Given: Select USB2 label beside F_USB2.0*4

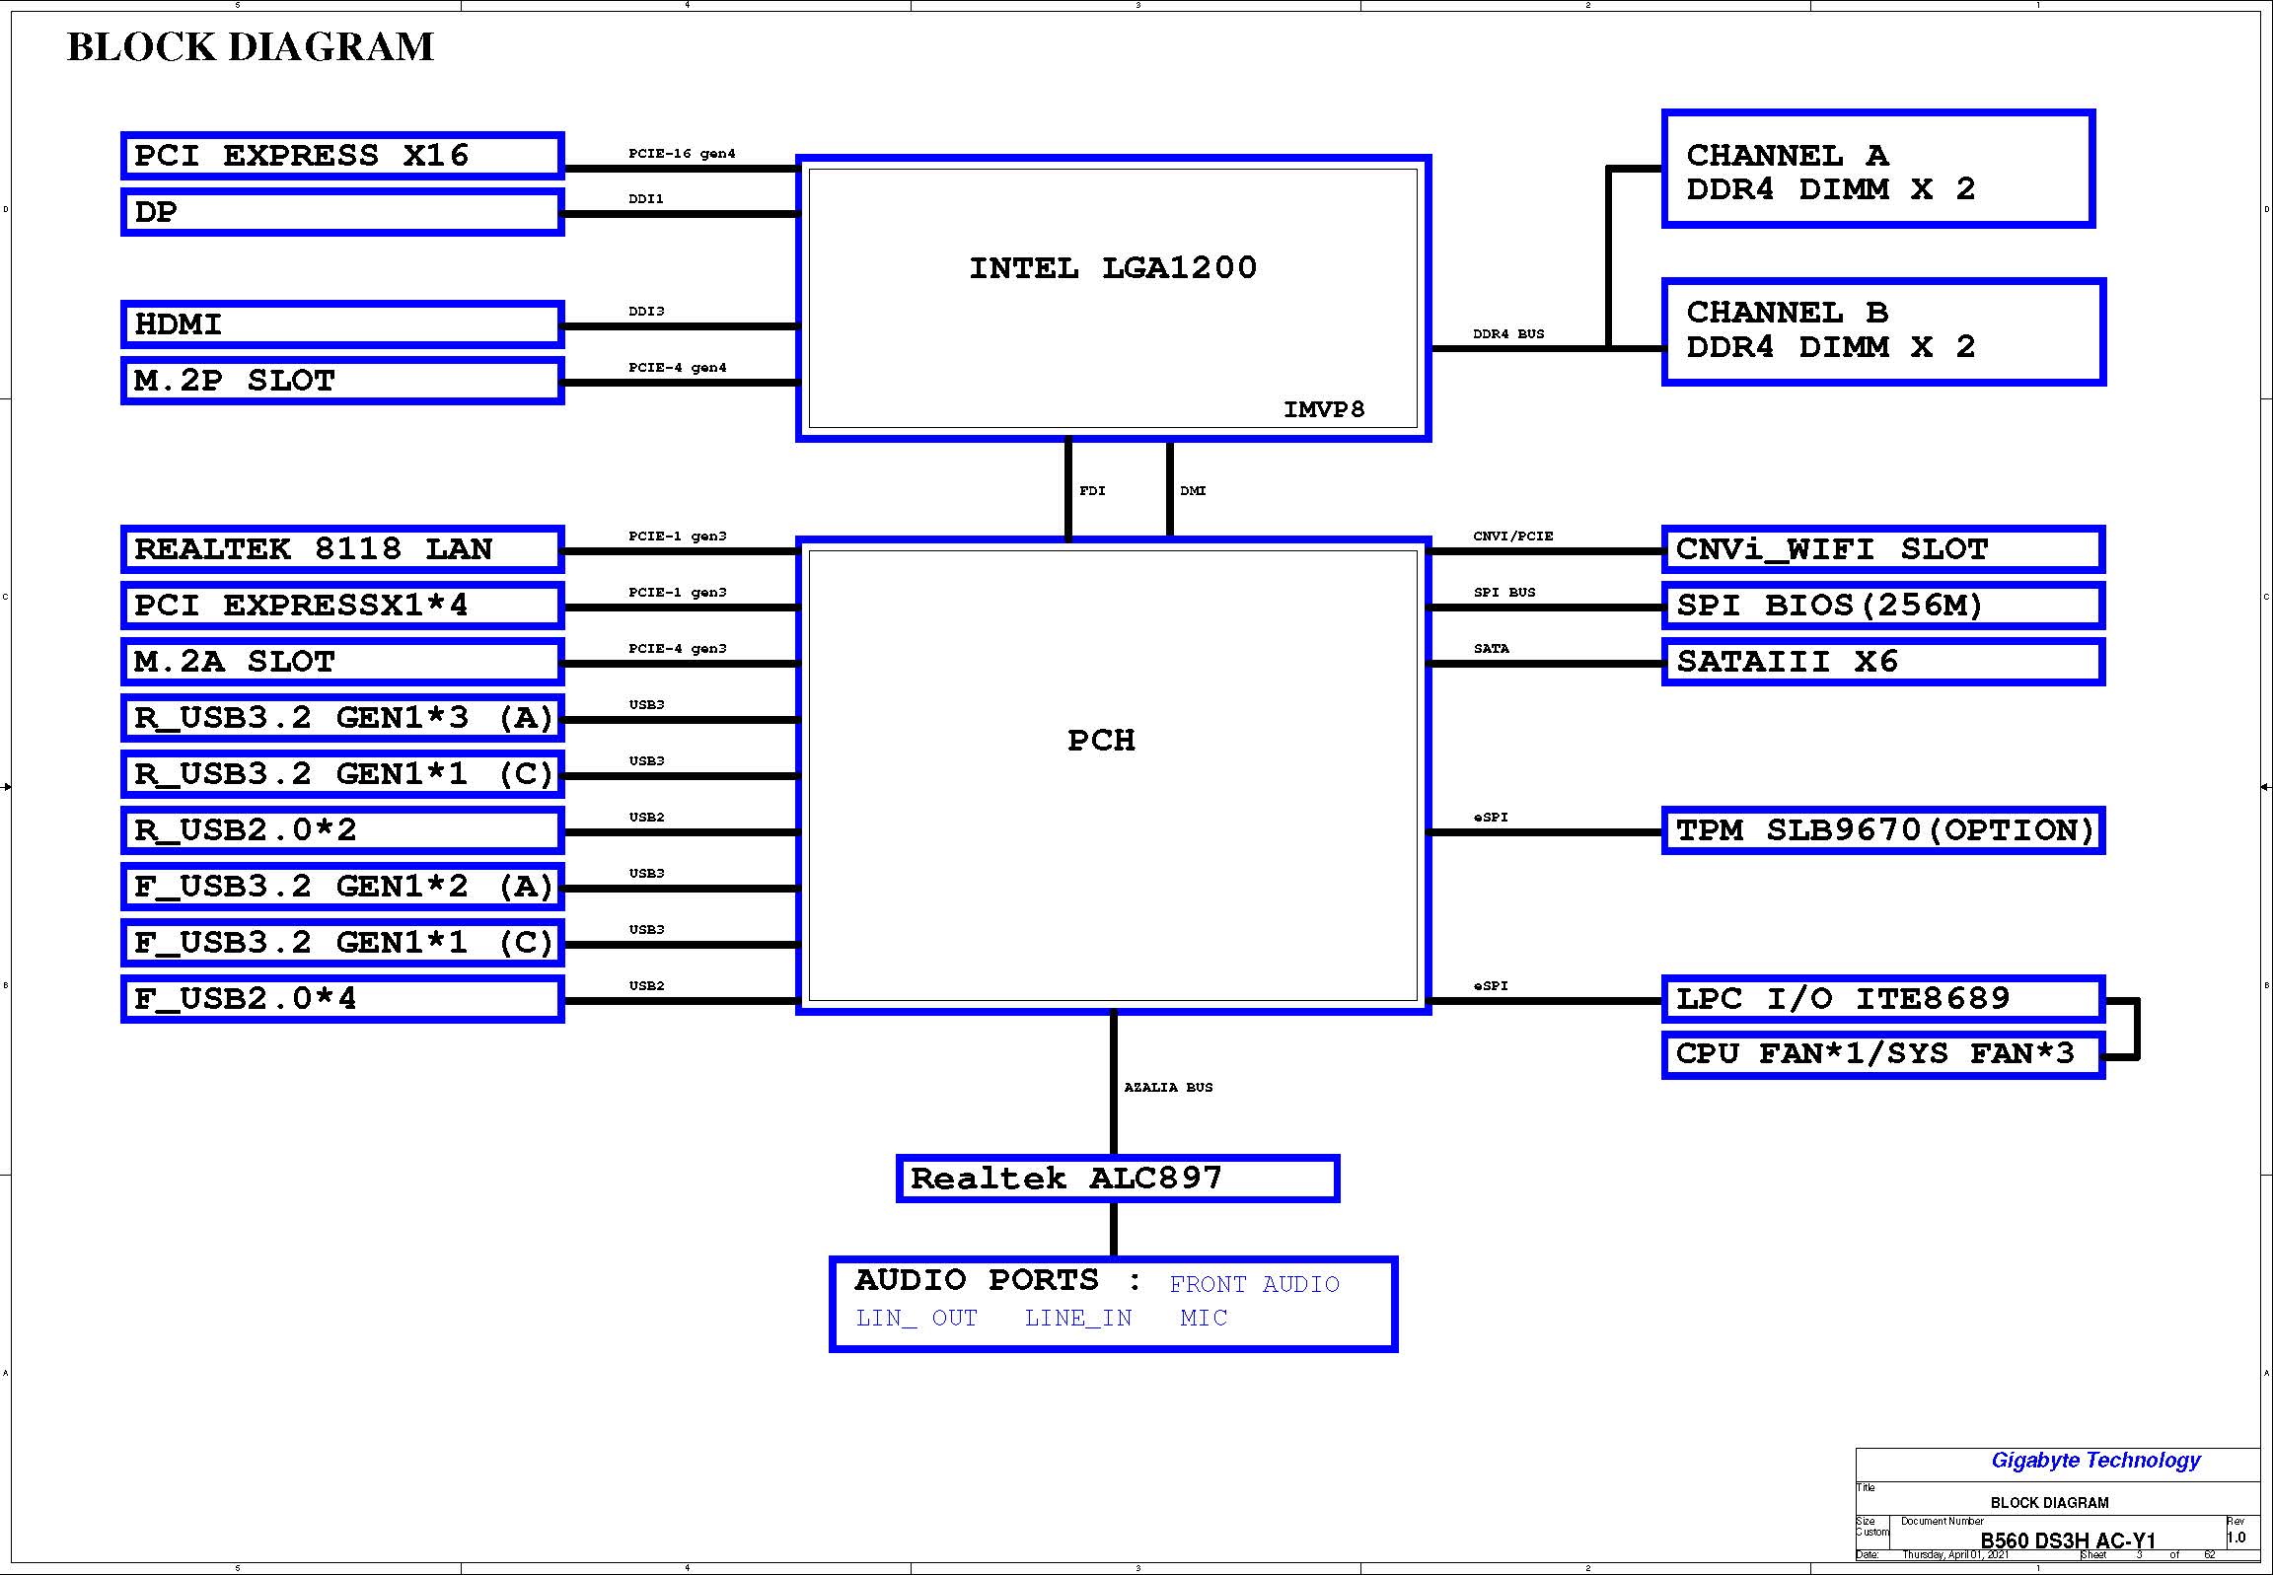Looking at the screenshot, I should click(x=646, y=986).
